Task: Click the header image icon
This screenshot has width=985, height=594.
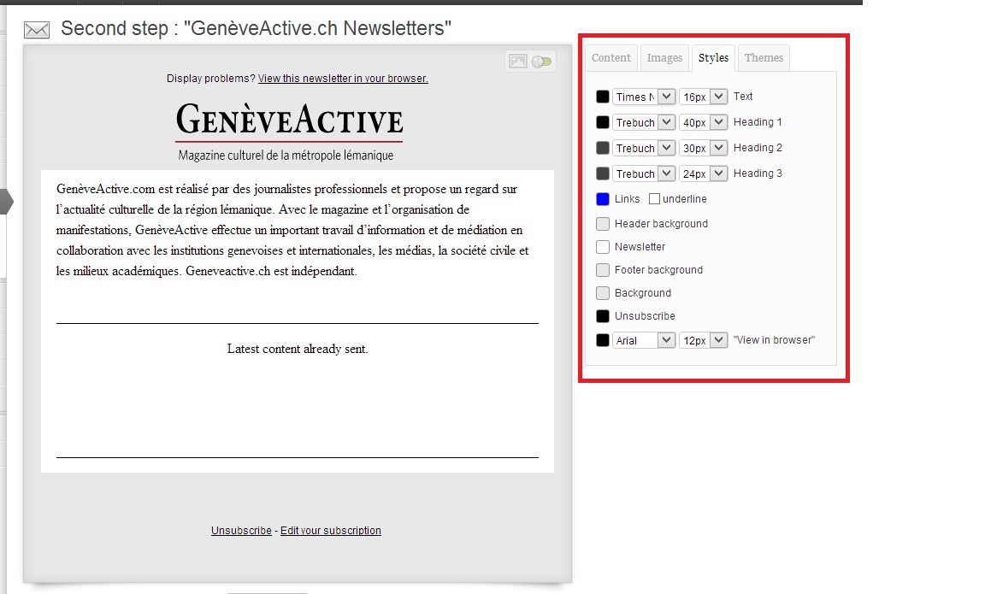Action: [x=517, y=62]
